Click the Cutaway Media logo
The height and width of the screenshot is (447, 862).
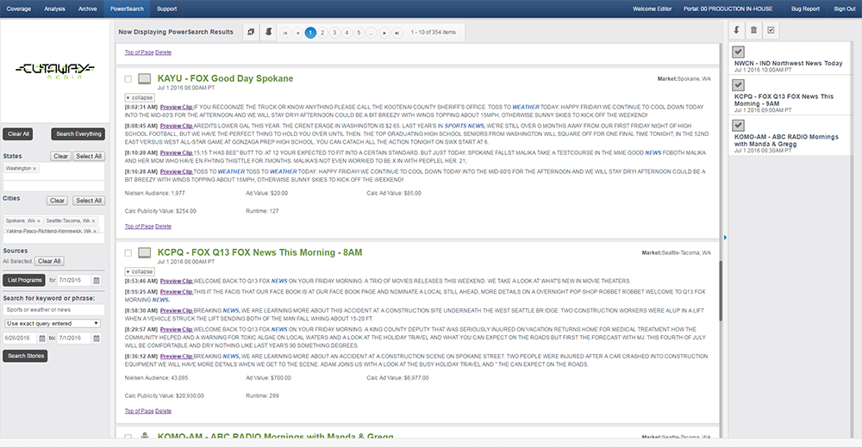[x=55, y=71]
